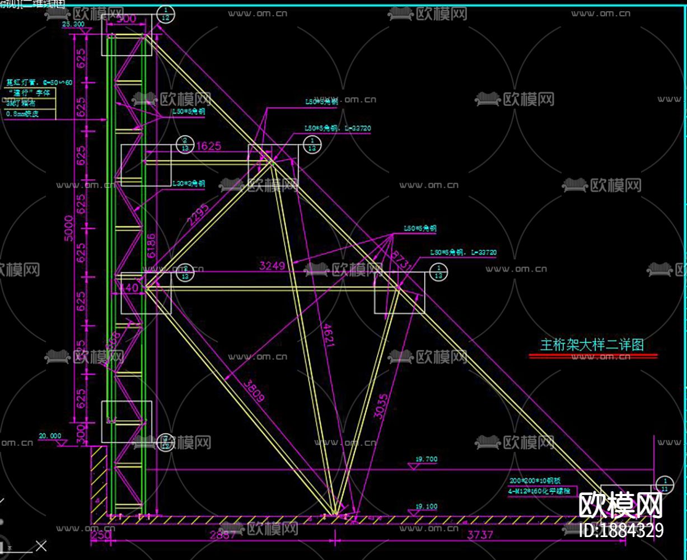This screenshot has width=687, height=560.
Task: Select the 6186 vertical dimension text
Action: (x=151, y=247)
